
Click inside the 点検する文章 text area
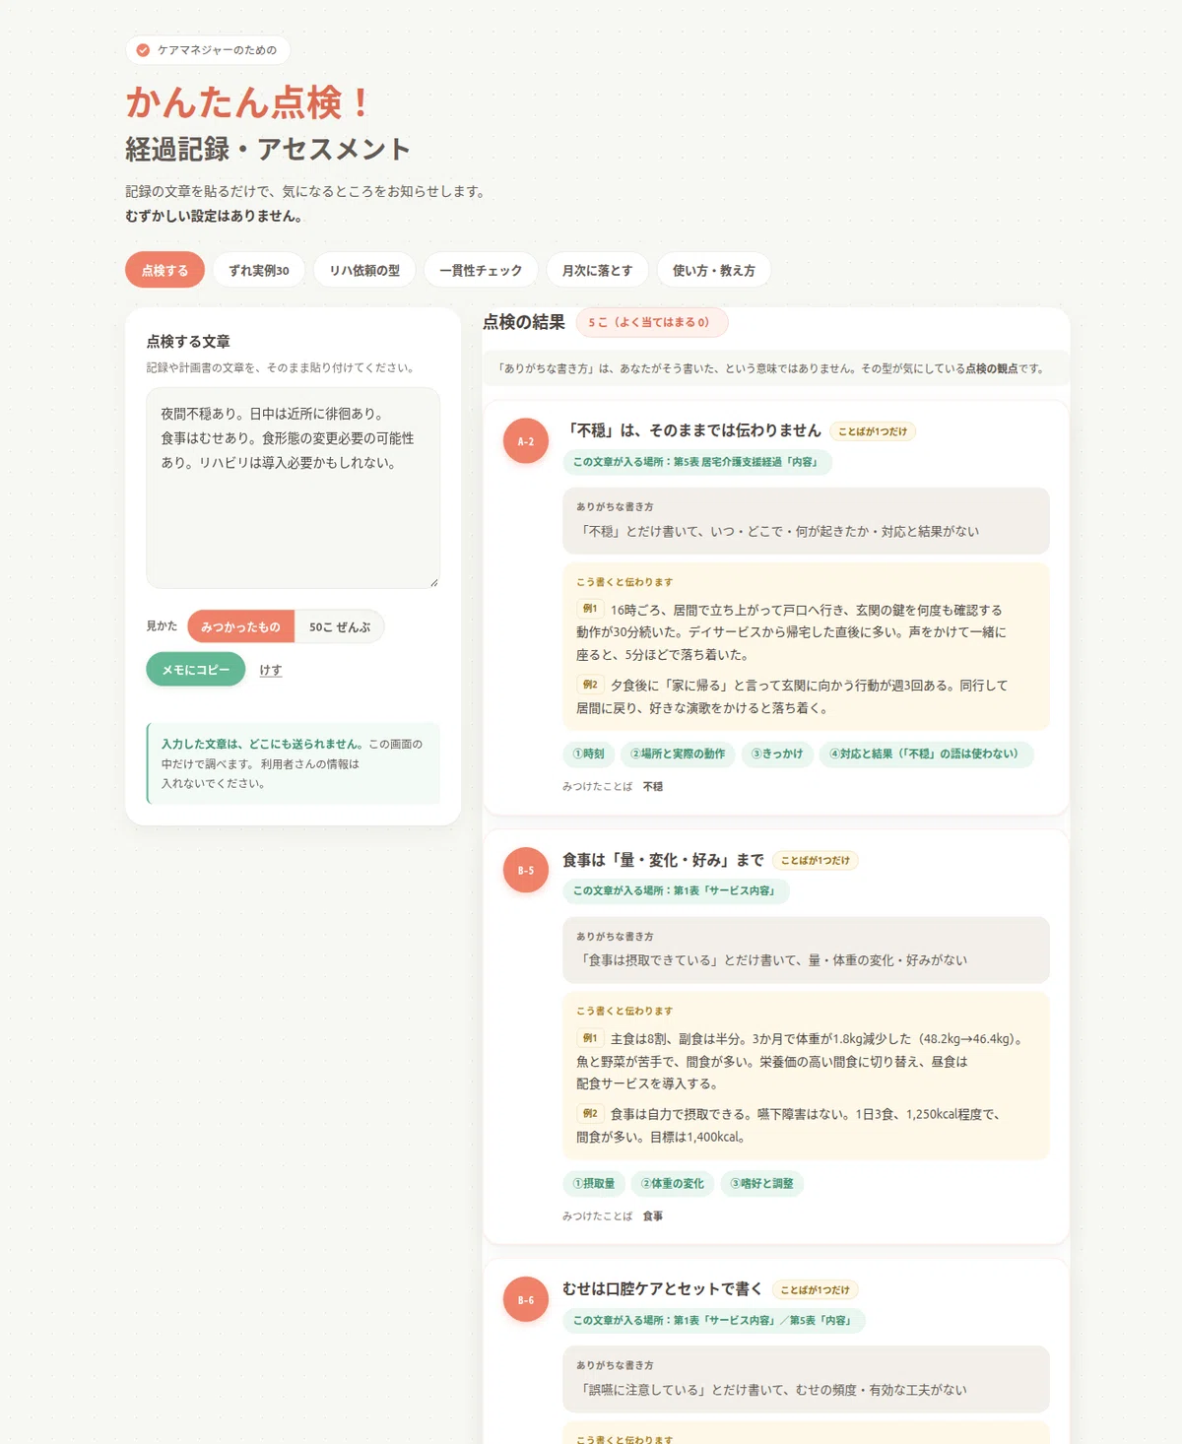pos(294,488)
